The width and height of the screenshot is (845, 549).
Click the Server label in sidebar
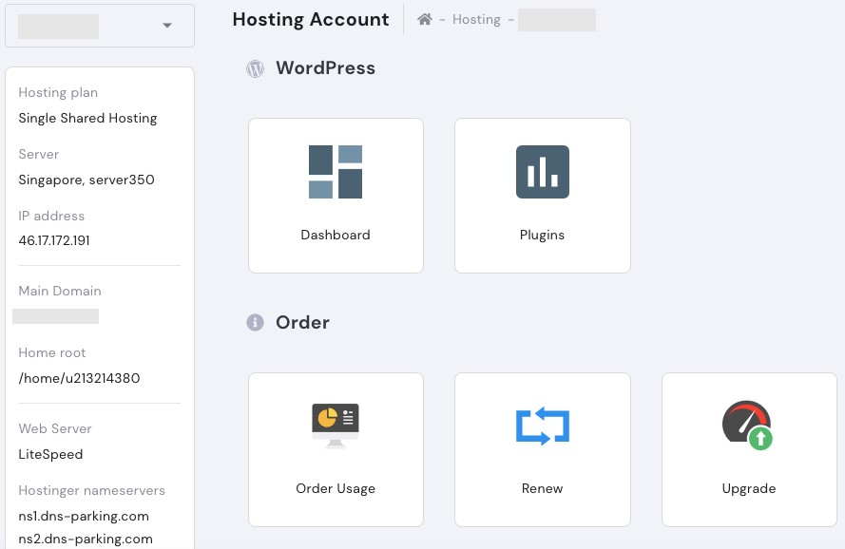tap(39, 154)
